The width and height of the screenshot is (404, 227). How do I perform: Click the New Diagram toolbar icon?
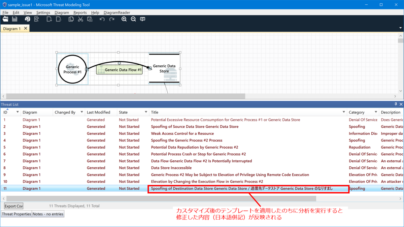pyautogui.click(x=49, y=19)
